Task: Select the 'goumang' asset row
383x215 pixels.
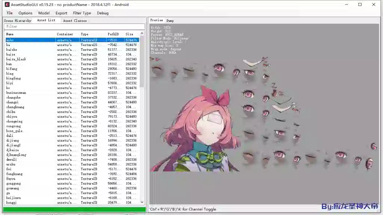Action: (72, 188)
